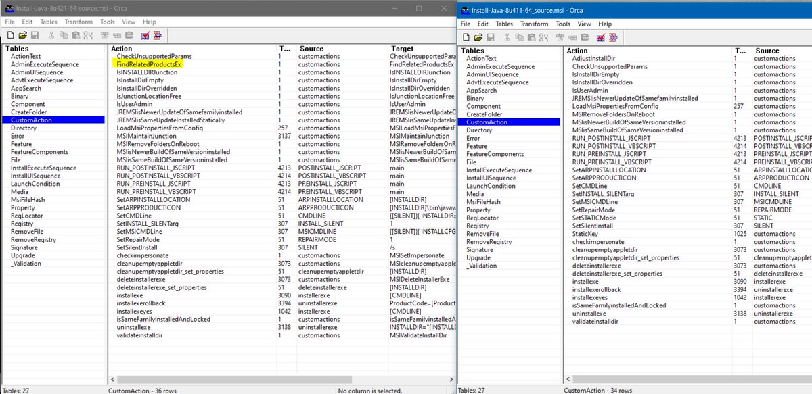The height and width of the screenshot is (394, 812).
Task: Click Save disk icon in 8u421 Orca toolbar
Action: pos(34,34)
